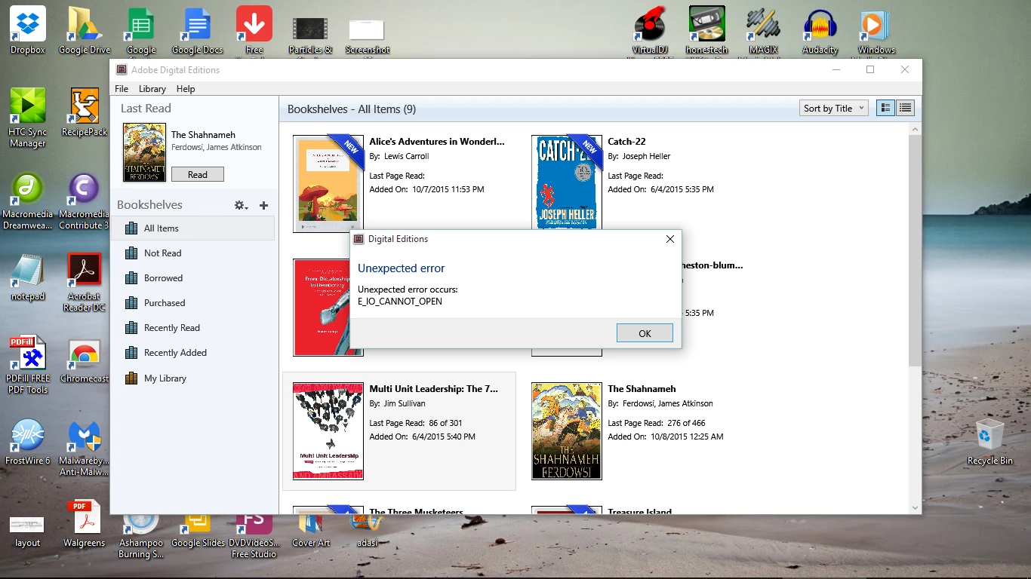The image size is (1031, 579).
Task: Click the Recently Read bookshelf icon
Action: pos(131,328)
